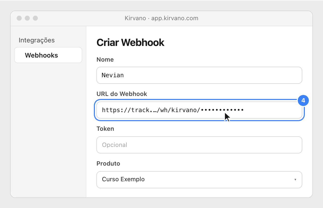Click the Nome field label
This screenshot has height=208, width=323.
[105, 60]
